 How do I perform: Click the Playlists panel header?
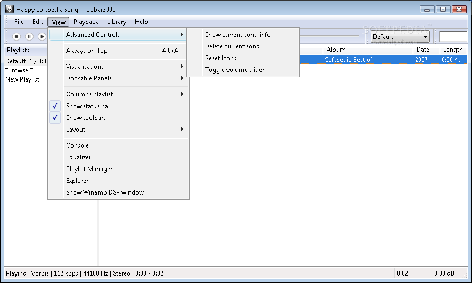tap(26, 50)
